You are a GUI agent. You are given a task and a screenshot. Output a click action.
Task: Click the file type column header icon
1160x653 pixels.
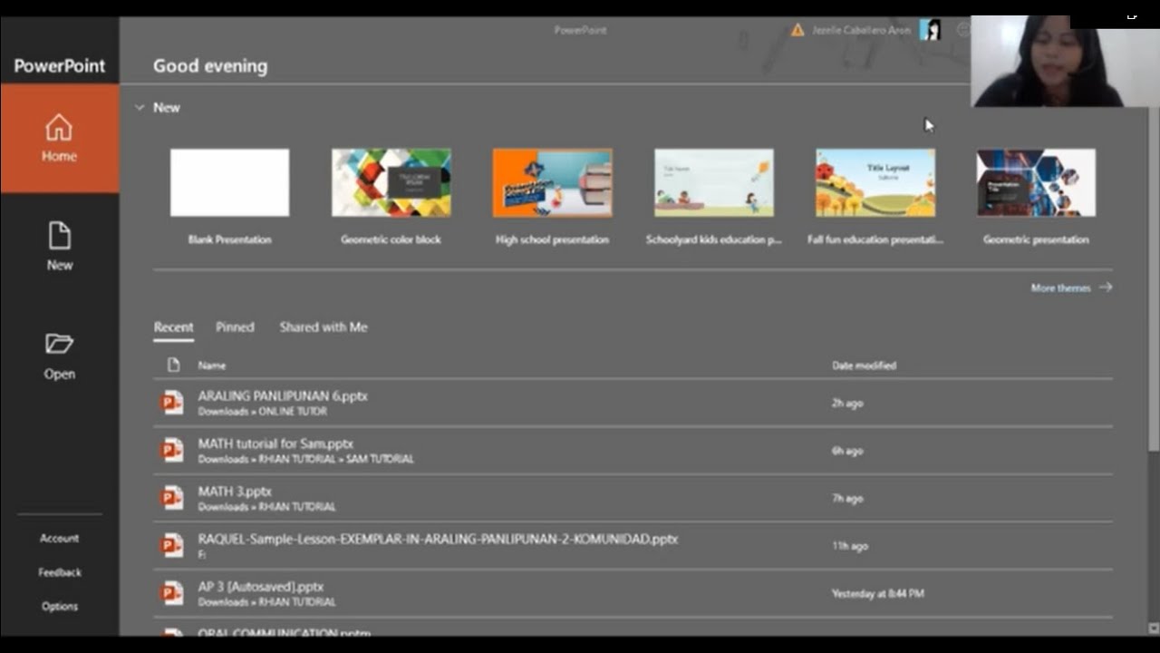(x=173, y=365)
